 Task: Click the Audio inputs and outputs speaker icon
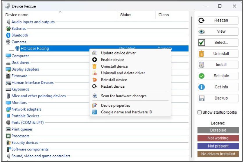point(8,22)
